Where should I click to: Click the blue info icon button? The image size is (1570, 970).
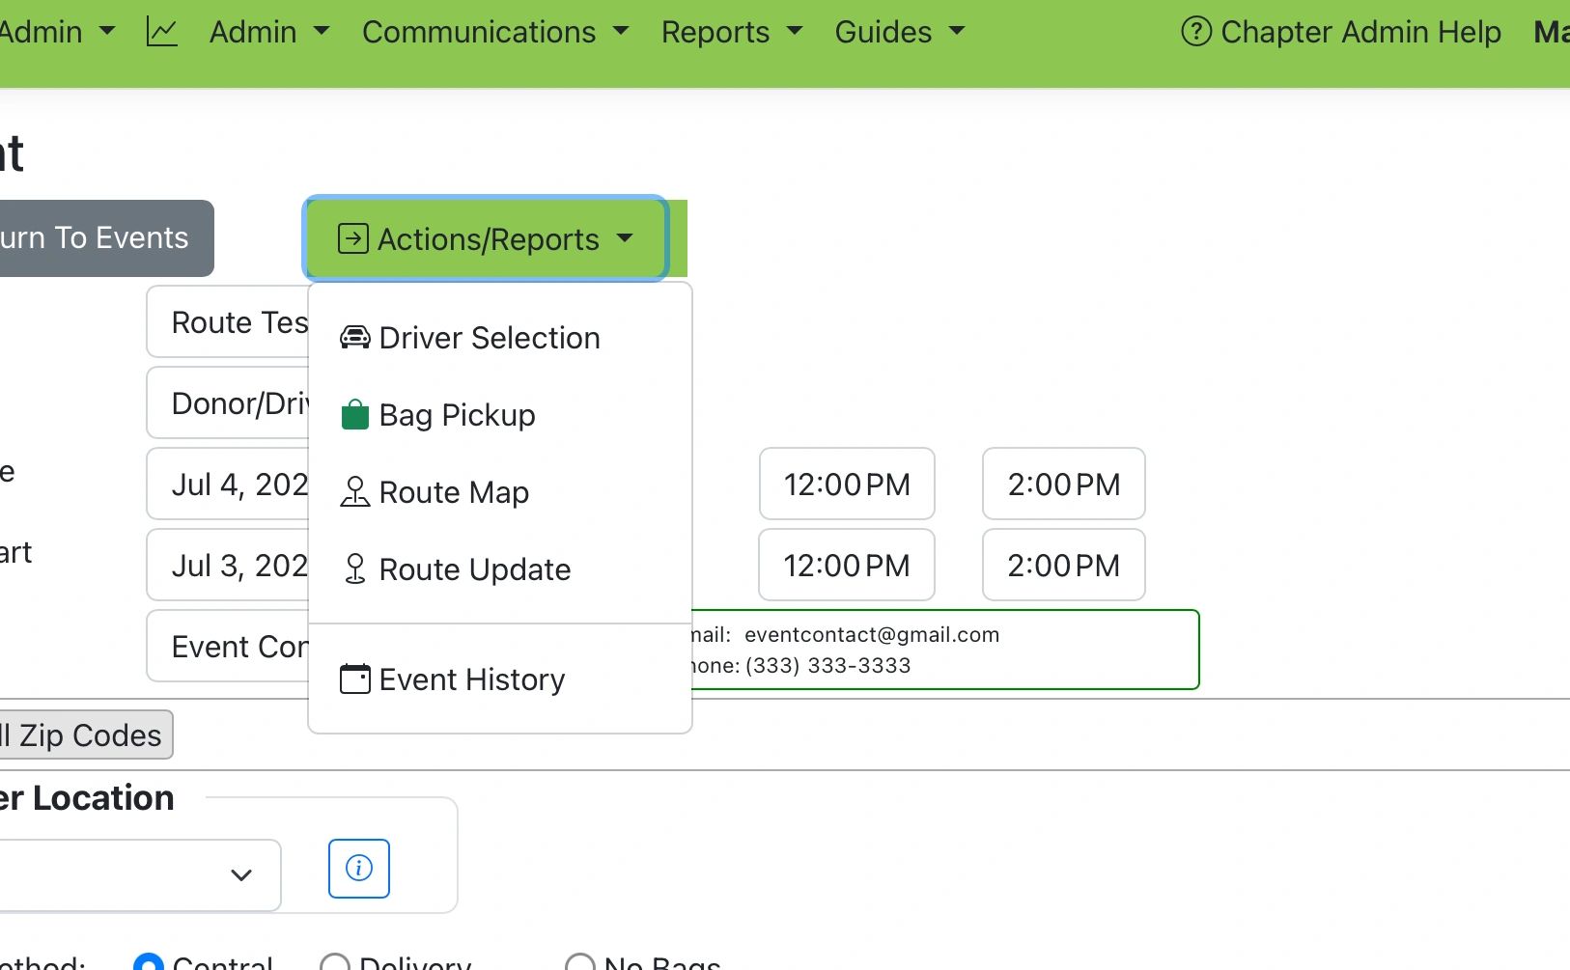click(358, 868)
